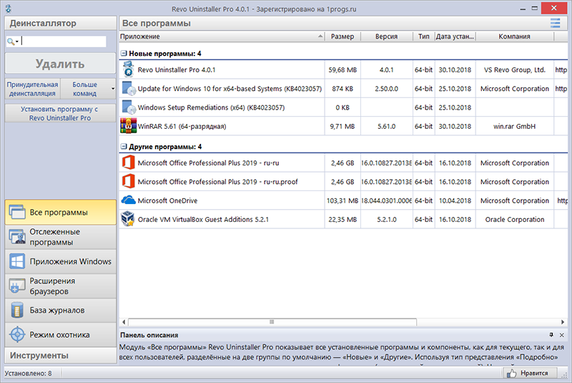The image size is (572, 383).
Task: Open База журналов module
Action: coord(61,310)
